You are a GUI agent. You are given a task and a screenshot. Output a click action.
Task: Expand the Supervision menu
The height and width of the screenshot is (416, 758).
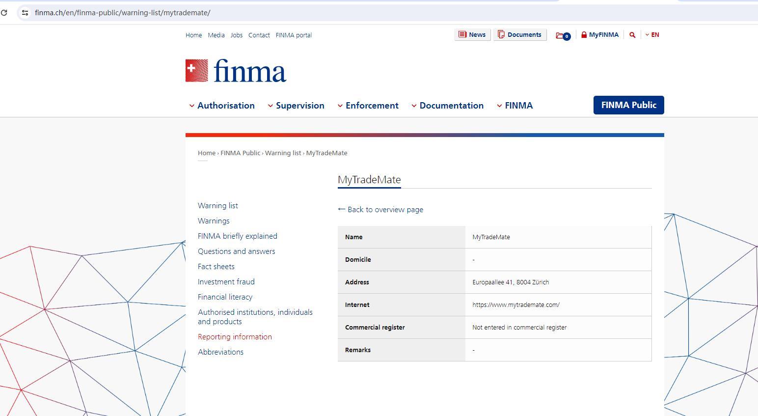(296, 106)
